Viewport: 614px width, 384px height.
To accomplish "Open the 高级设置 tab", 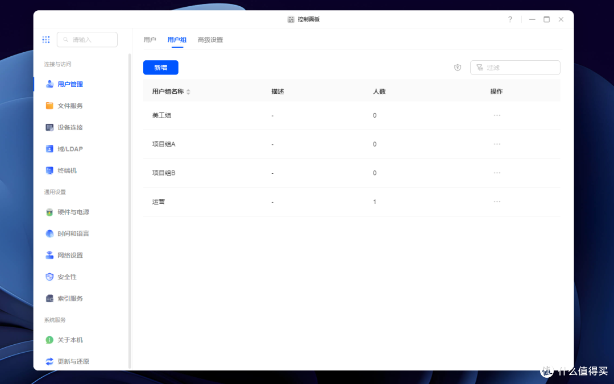I will coord(210,40).
